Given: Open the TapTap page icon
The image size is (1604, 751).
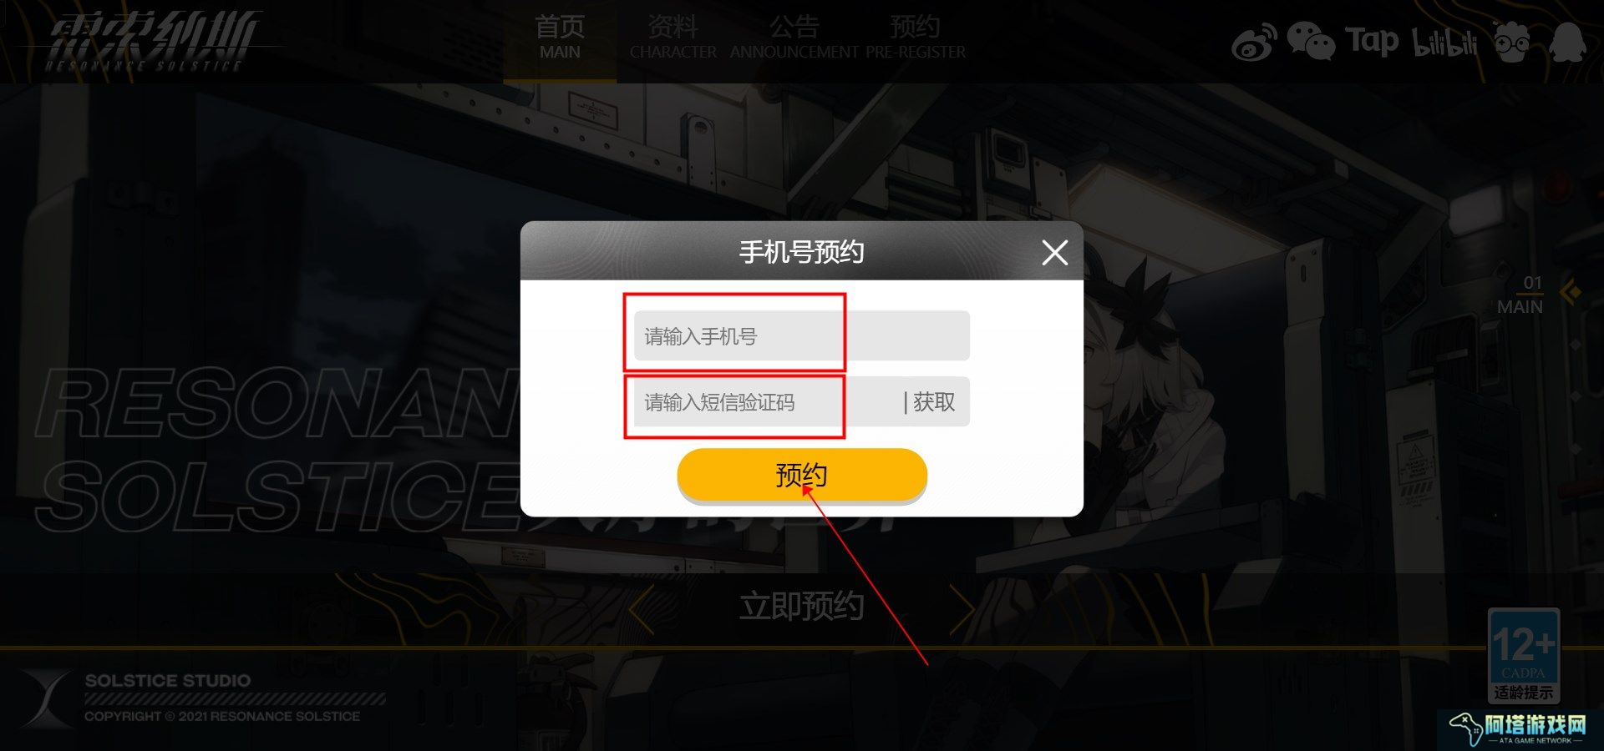Looking at the screenshot, I should coord(1372,41).
